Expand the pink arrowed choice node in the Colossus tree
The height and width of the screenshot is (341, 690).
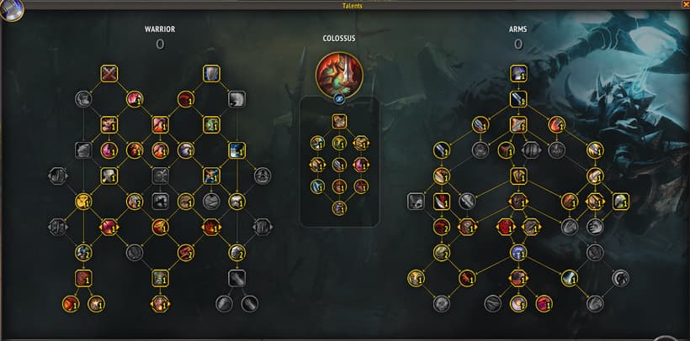[x=361, y=165]
